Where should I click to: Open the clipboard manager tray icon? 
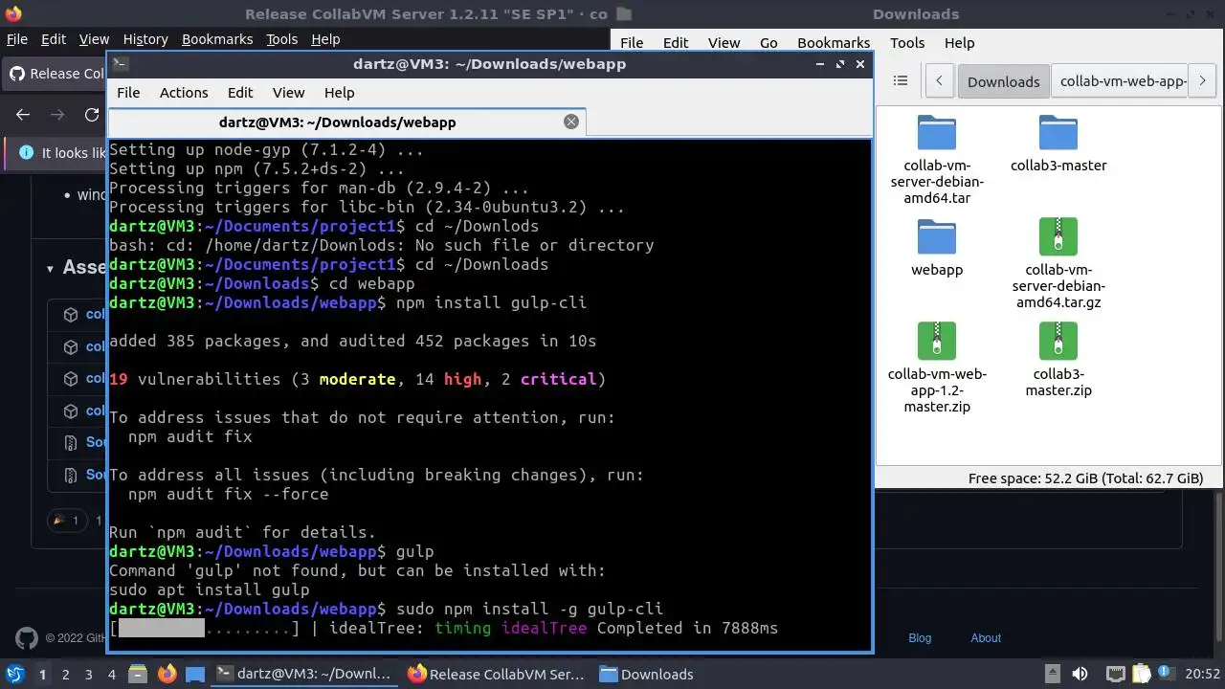point(1143,674)
